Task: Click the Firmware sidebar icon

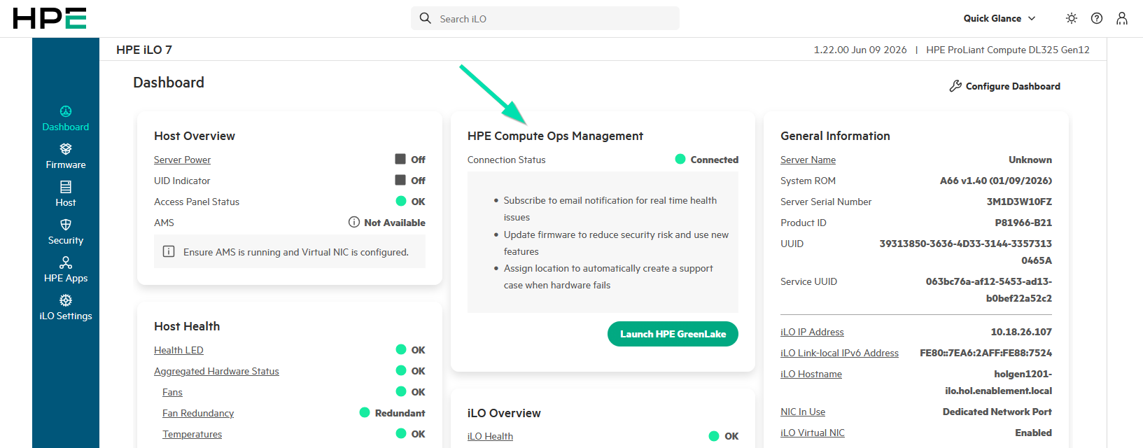Action: pyautogui.click(x=66, y=149)
